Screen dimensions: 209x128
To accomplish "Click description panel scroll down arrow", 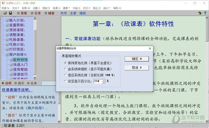I will [x=59, y=121].
